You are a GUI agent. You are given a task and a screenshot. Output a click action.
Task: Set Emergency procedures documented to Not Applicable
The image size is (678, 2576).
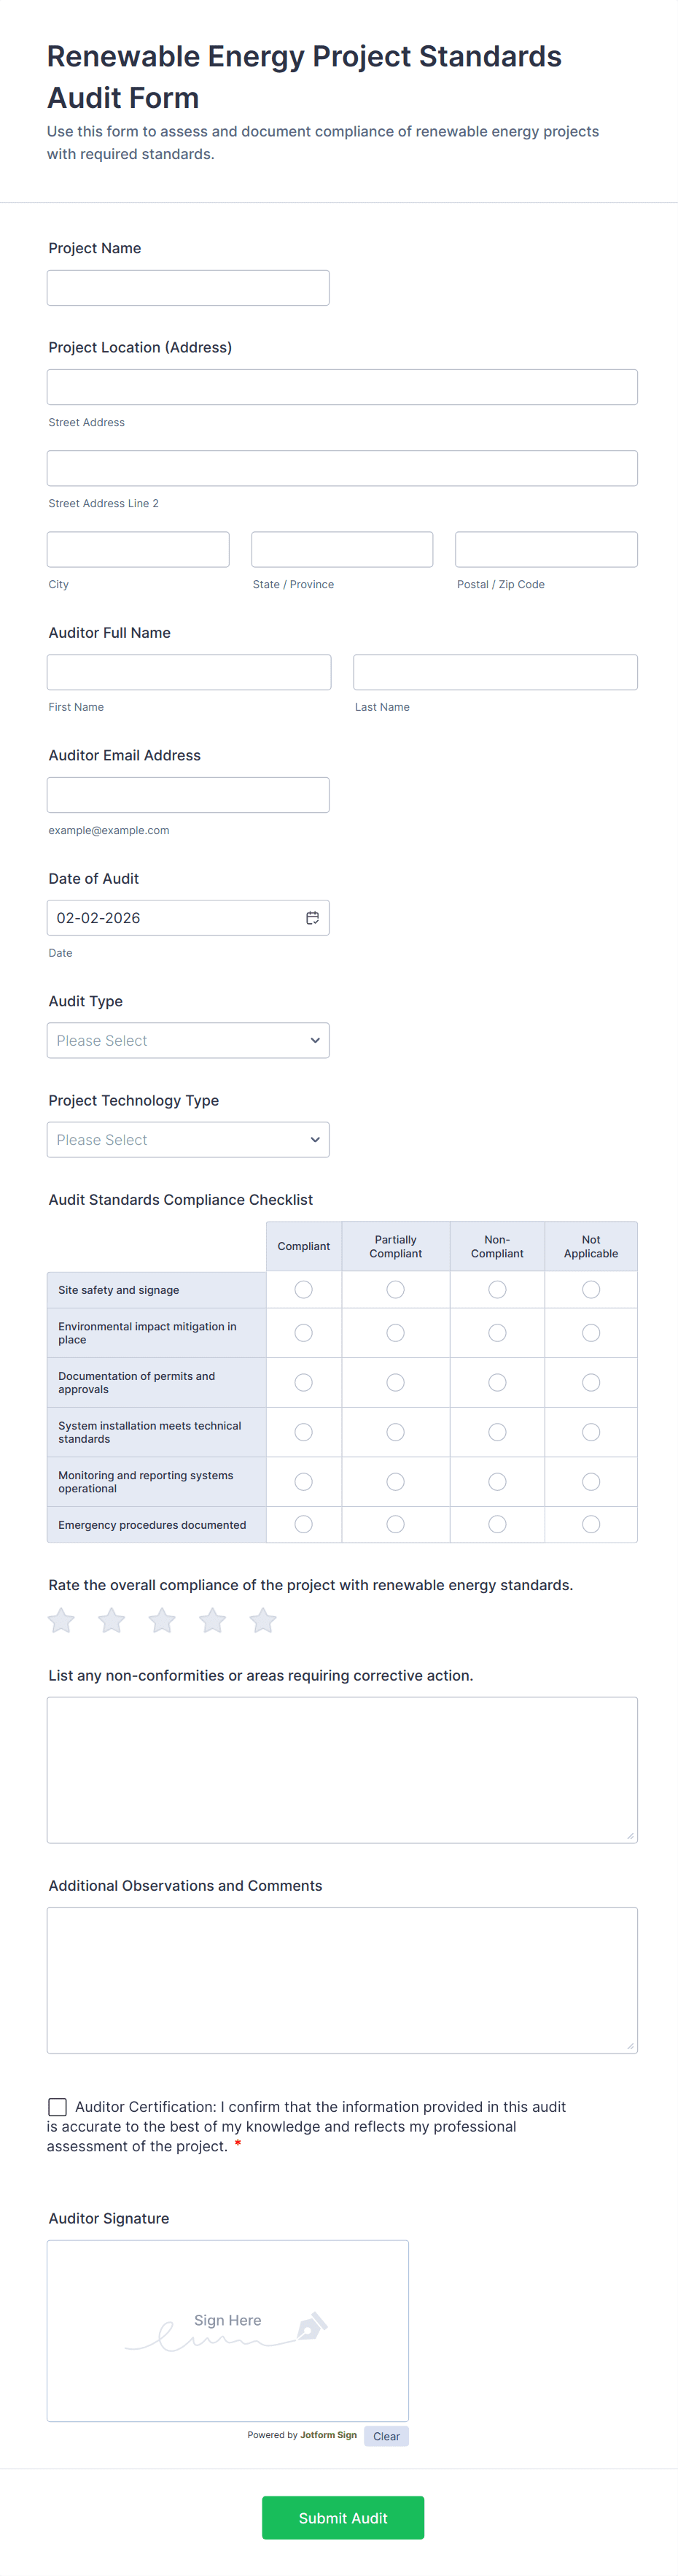(x=591, y=1524)
